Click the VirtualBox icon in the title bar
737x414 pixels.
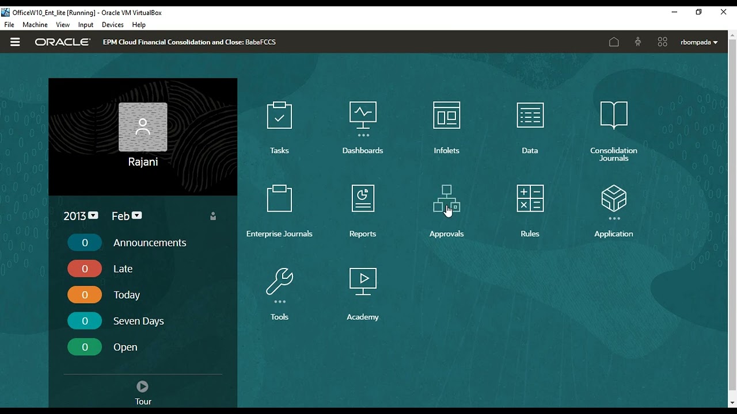6,12
